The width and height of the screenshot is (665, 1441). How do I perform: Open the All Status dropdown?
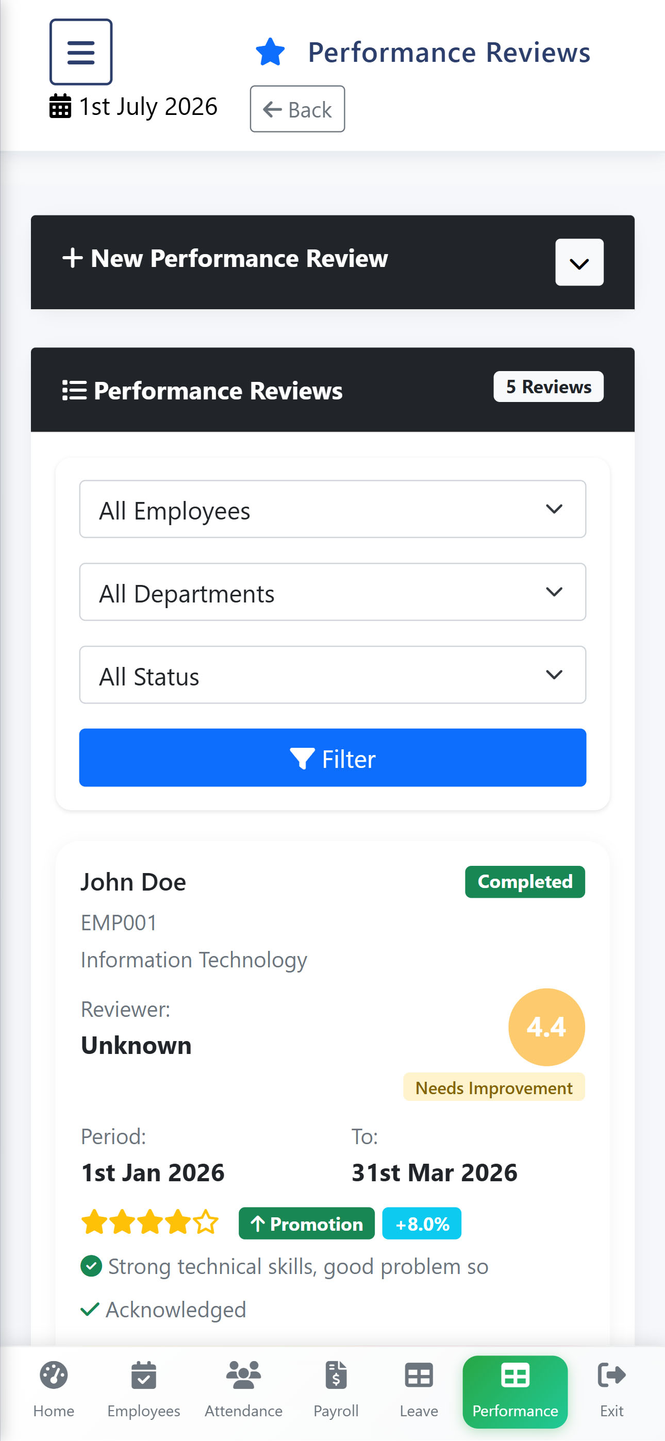pos(332,675)
